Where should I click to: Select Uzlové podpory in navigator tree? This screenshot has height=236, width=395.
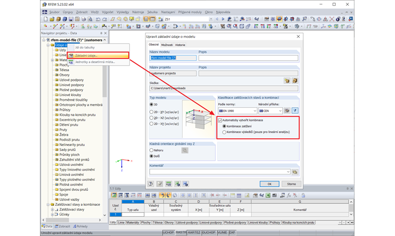71,80
